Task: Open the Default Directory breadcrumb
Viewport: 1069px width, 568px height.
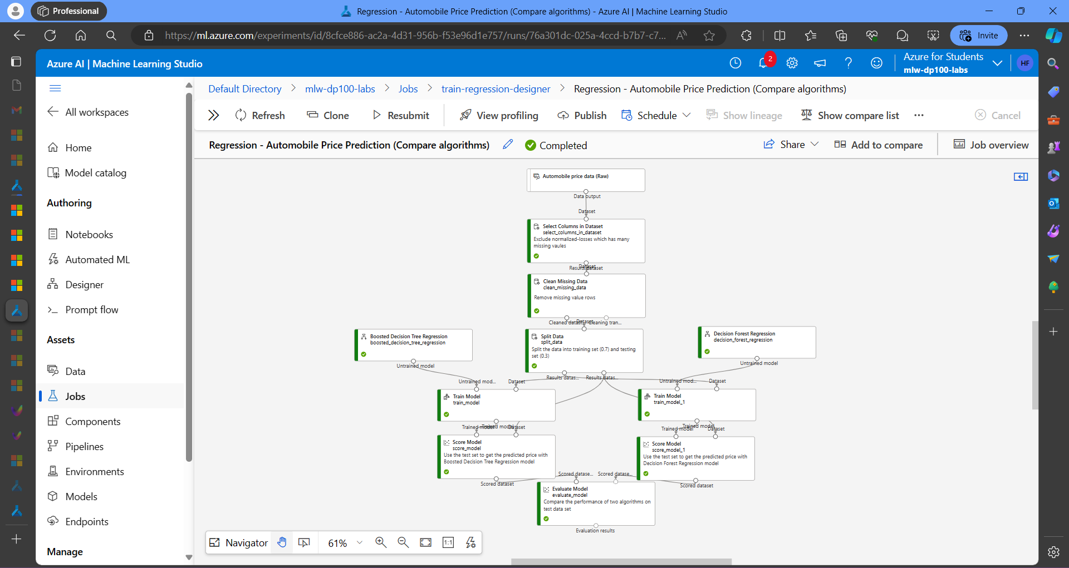Action: point(245,89)
